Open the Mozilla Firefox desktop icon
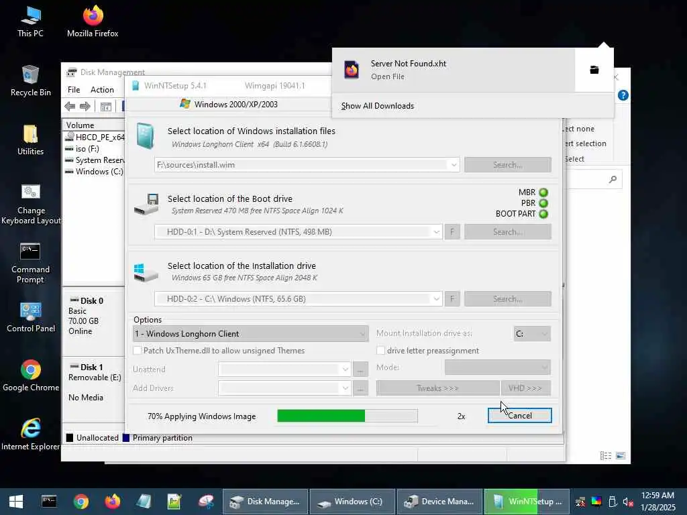Image resolution: width=687 pixels, height=515 pixels. pyautogui.click(x=93, y=22)
